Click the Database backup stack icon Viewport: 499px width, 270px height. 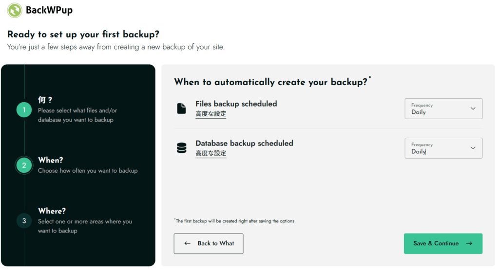[181, 148]
